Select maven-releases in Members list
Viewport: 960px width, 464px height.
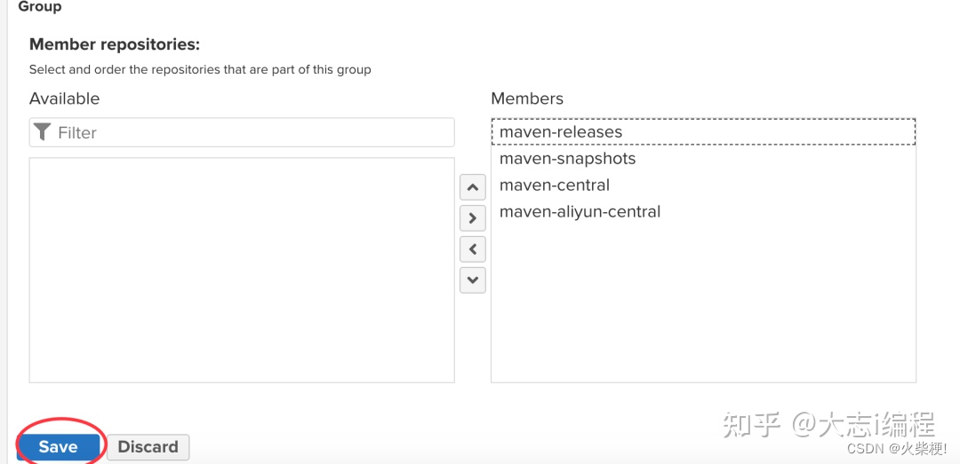pos(703,131)
